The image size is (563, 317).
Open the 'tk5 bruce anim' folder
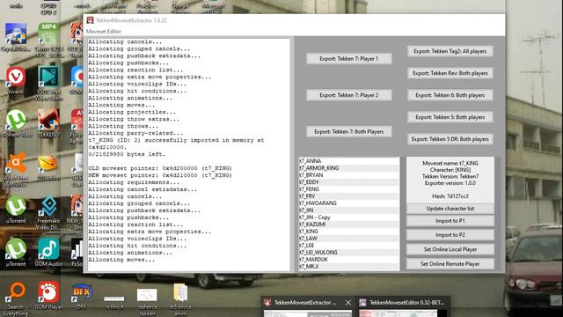coord(180,299)
